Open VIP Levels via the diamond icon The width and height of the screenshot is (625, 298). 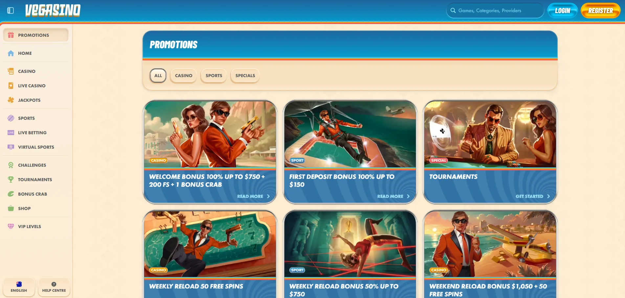click(11, 226)
